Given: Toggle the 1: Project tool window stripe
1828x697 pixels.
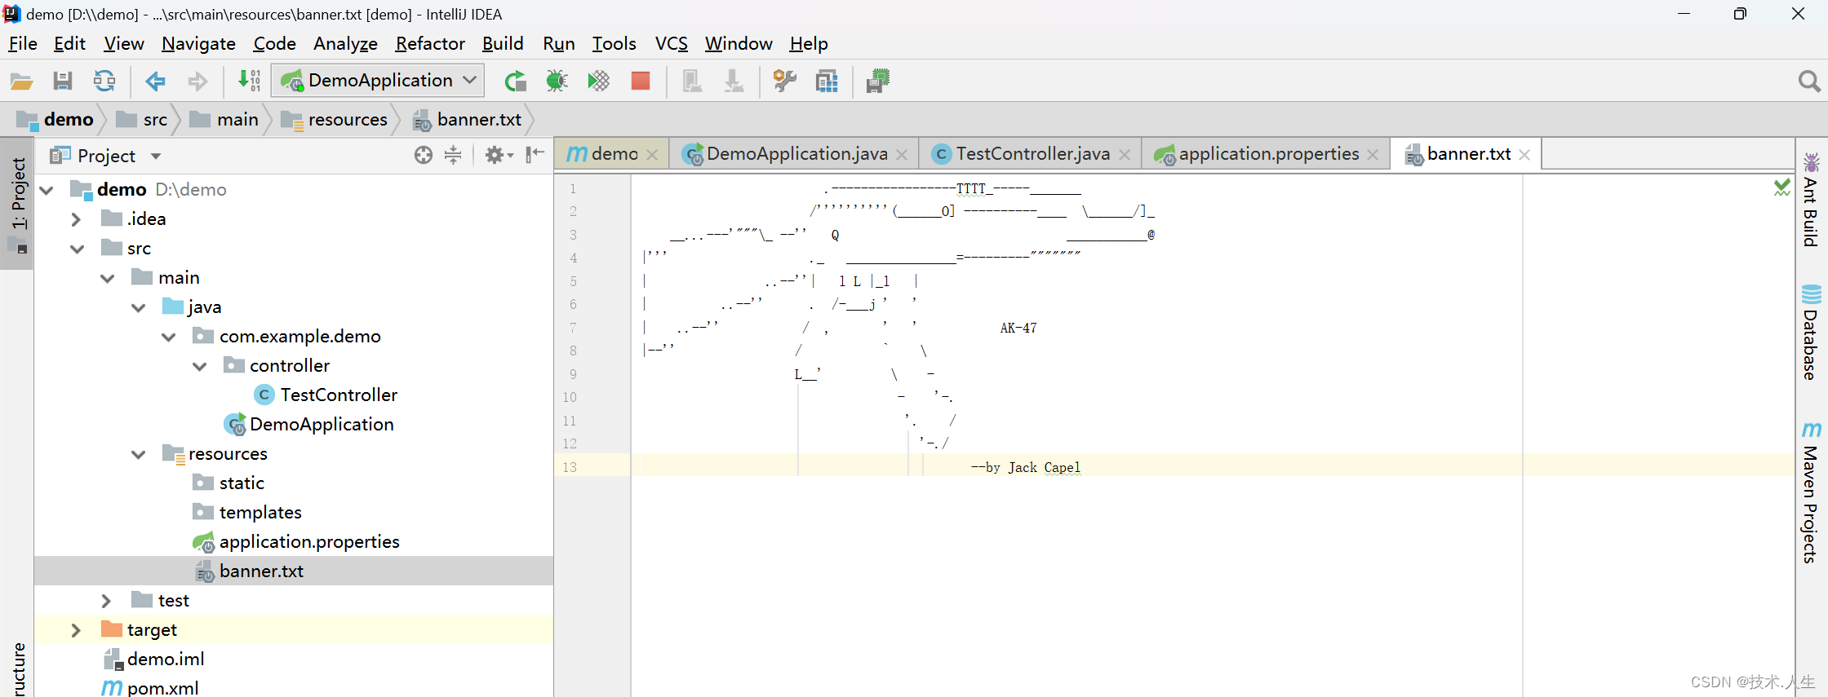Looking at the screenshot, I should pos(18,204).
